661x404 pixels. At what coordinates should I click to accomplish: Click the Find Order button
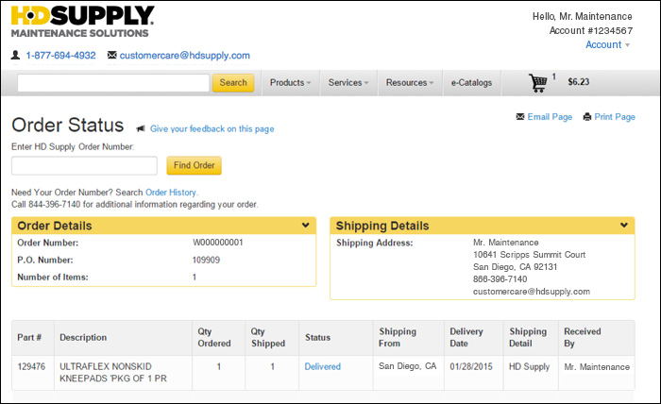point(194,165)
